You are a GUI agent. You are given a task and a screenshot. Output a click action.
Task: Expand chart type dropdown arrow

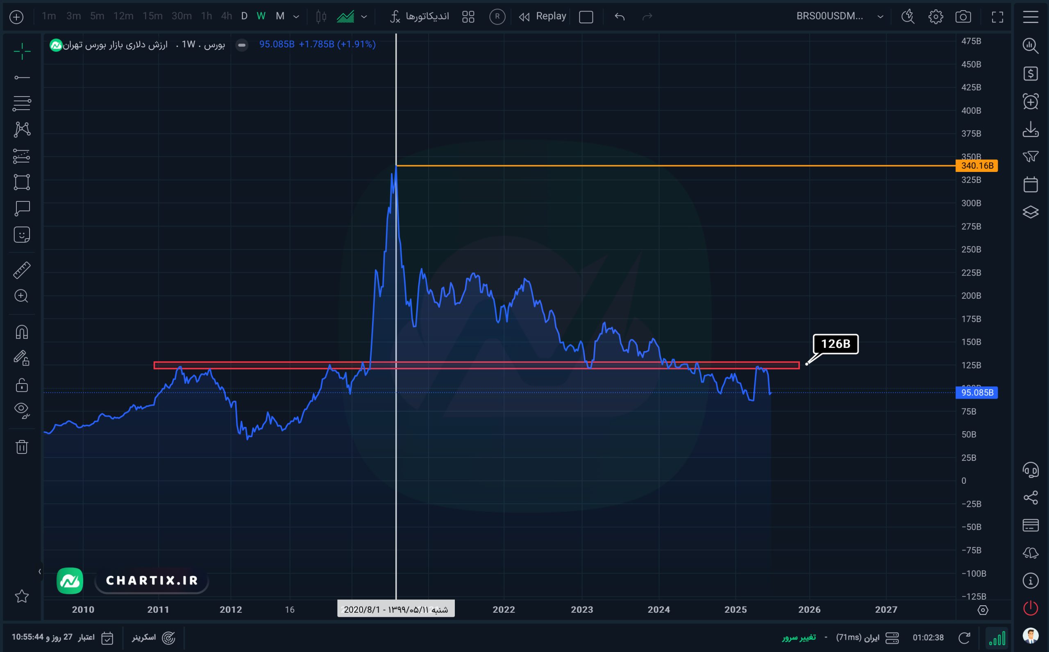pos(364,17)
